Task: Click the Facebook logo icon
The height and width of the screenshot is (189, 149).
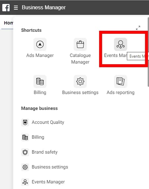Action: [6, 8]
